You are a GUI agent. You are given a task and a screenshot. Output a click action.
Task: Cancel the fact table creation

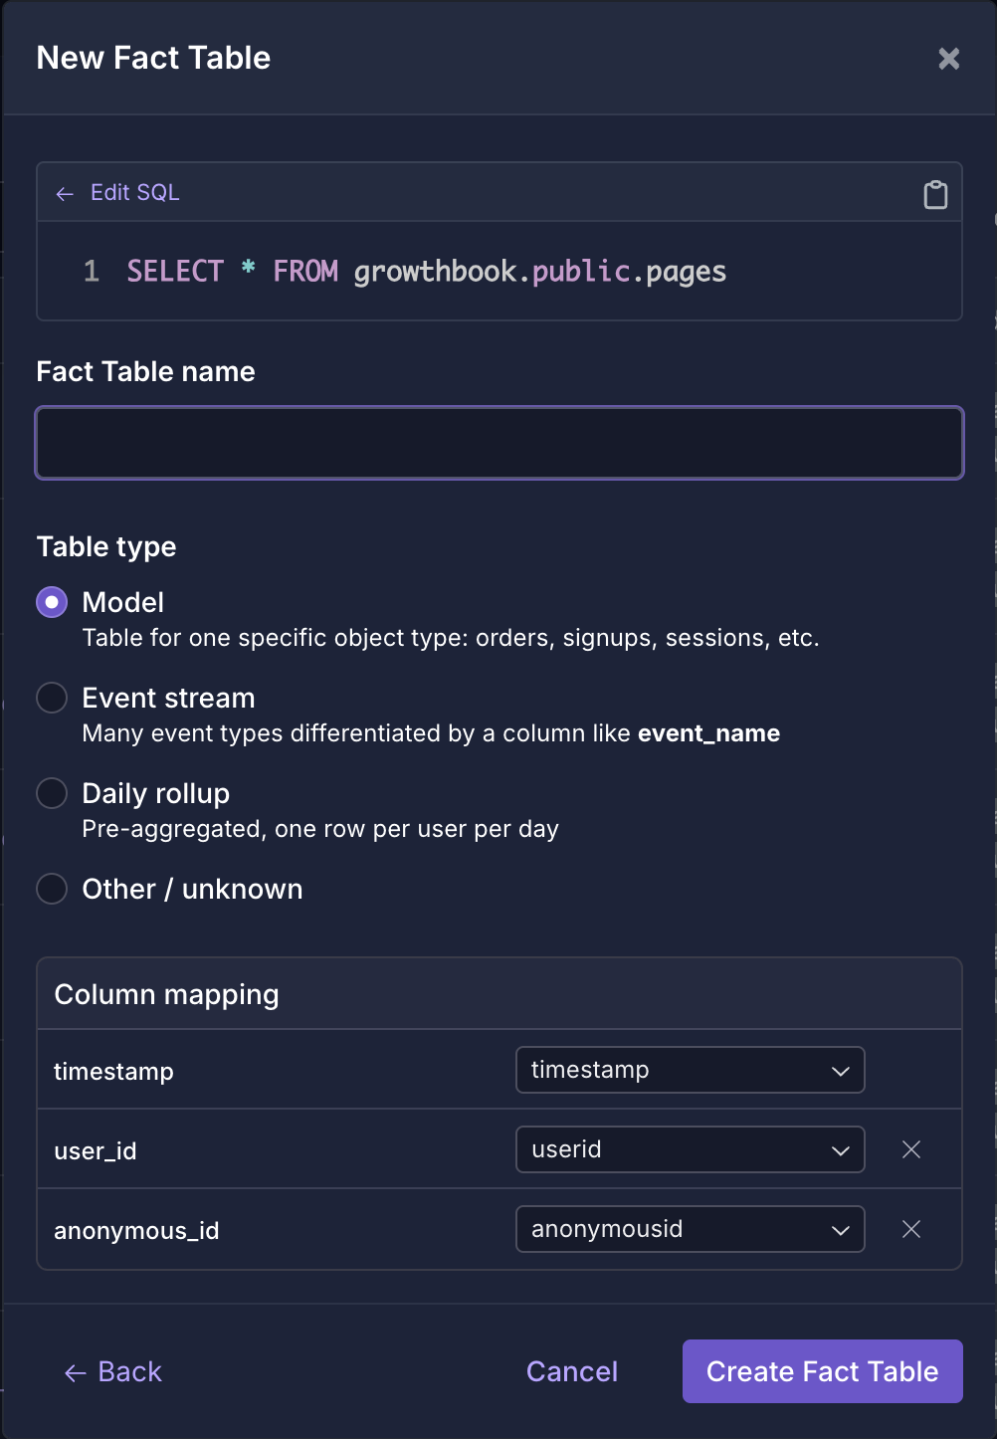tap(572, 1371)
